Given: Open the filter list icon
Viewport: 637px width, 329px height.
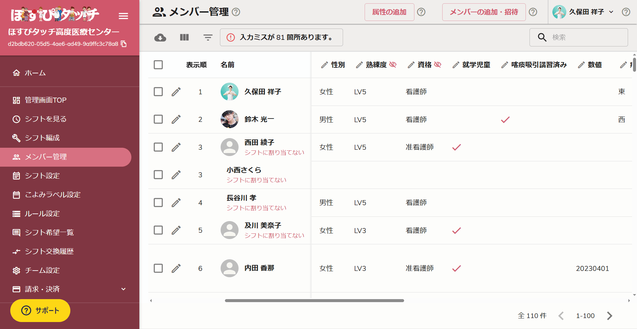Looking at the screenshot, I should tap(208, 38).
